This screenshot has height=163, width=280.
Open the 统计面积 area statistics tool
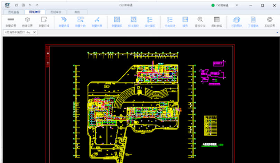150,22
